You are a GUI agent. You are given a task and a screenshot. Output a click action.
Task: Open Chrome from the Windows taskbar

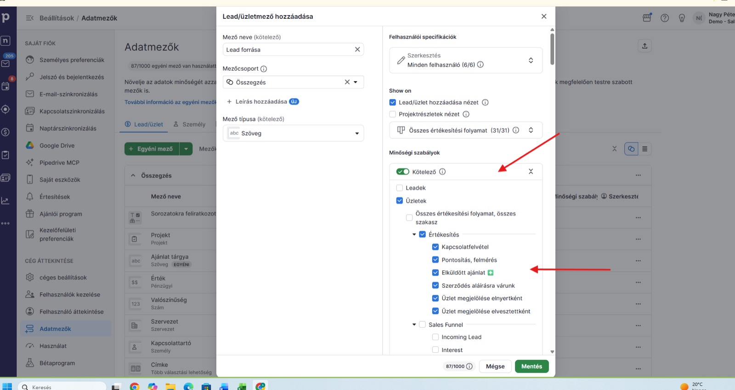(135, 386)
